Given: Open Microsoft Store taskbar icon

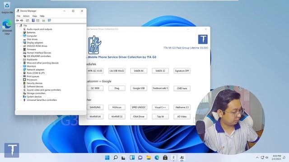Looking at the screenshot, I should tap(165, 157).
